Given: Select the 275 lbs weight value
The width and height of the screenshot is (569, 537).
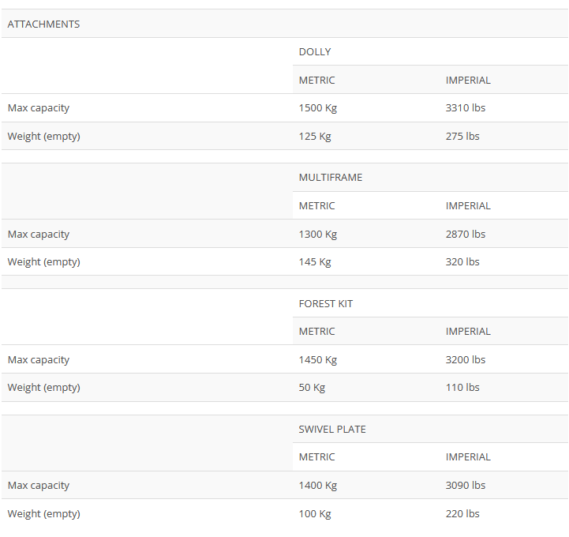Looking at the screenshot, I should click(x=462, y=136).
